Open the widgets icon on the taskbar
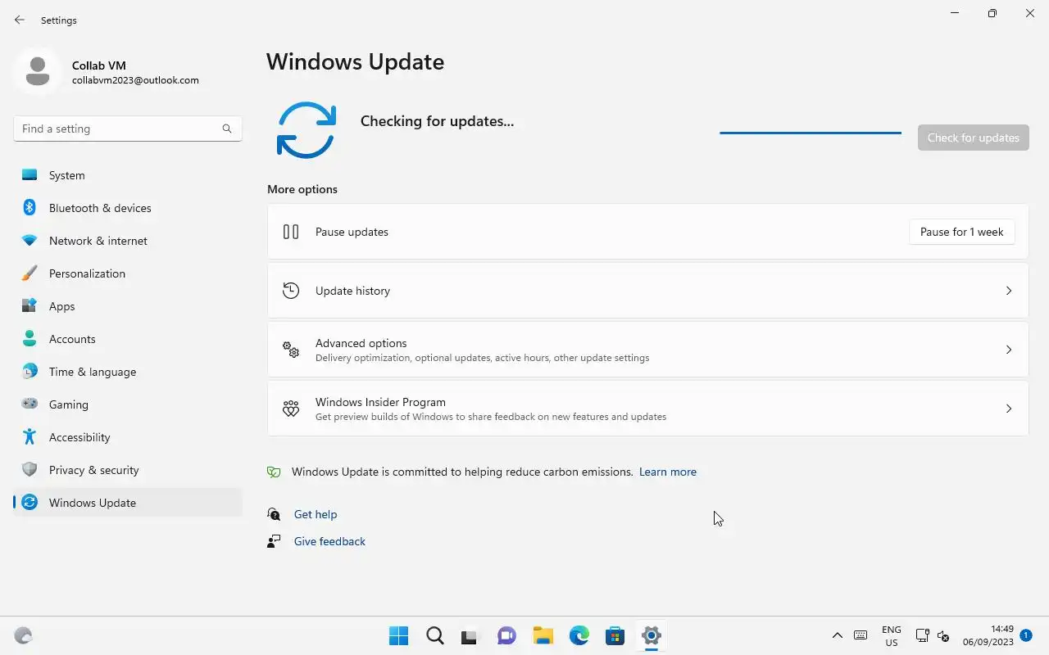This screenshot has height=655, width=1049. coord(24,635)
